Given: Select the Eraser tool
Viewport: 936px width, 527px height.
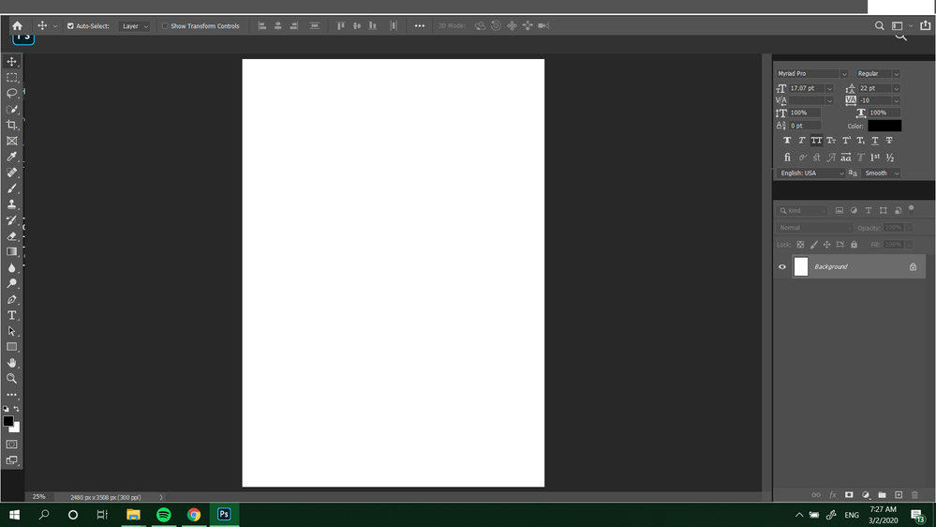Looking at the screenshot, I should [12, 236].
